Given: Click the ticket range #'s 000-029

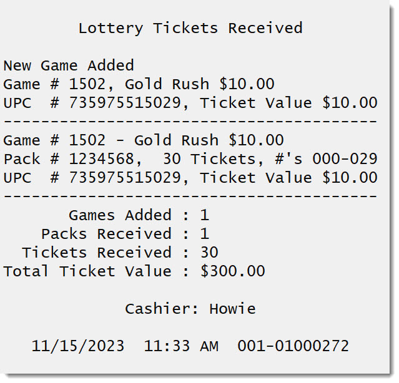Looking at the screenshot, I should coord(326,159).
